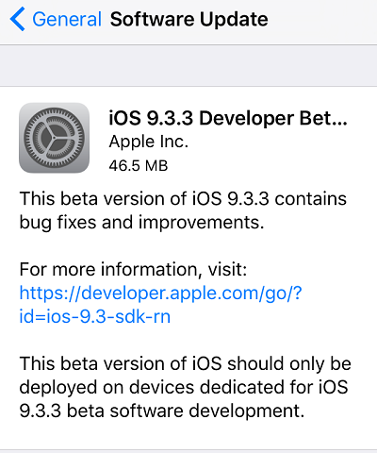Tap the Apple Inc. publisher text
The width and height of the screenshot is (377, 453).
[x=149, y=142]
